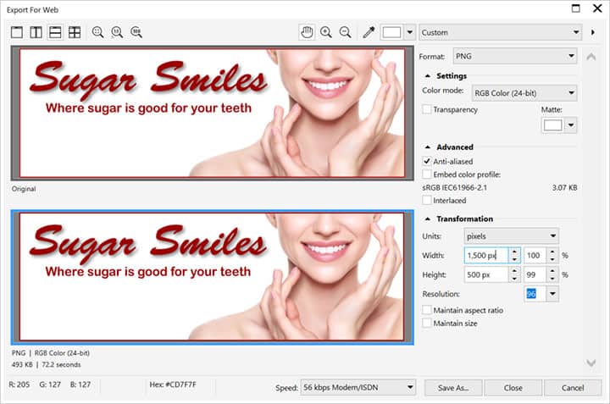Enable Embed color profile checkbox

click(427, 174)
